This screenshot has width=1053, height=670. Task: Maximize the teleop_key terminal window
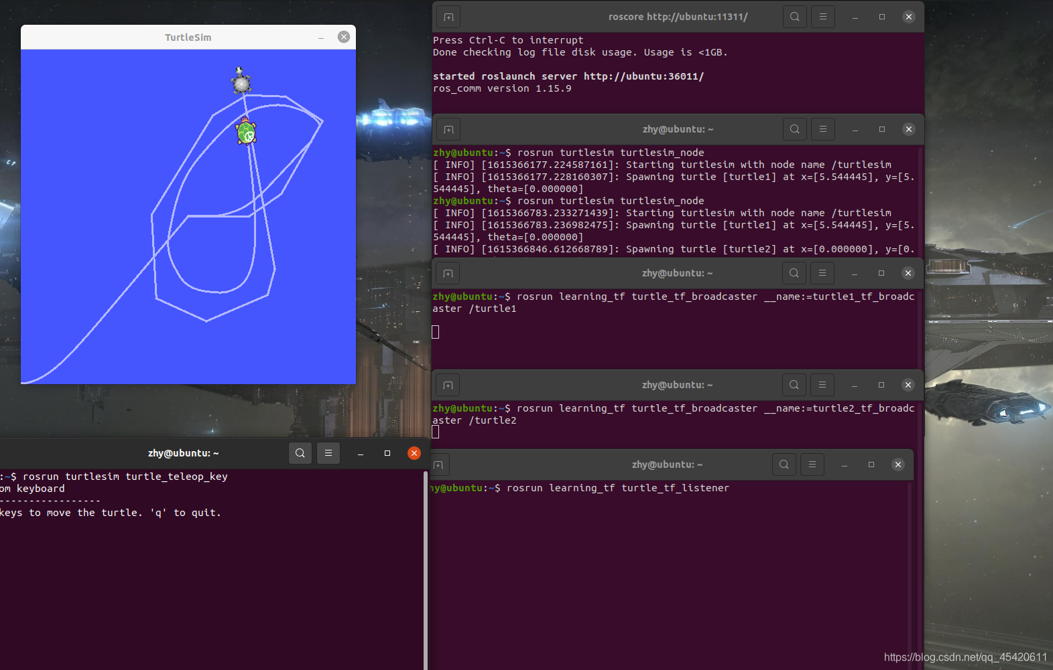[x=387, y=453]
